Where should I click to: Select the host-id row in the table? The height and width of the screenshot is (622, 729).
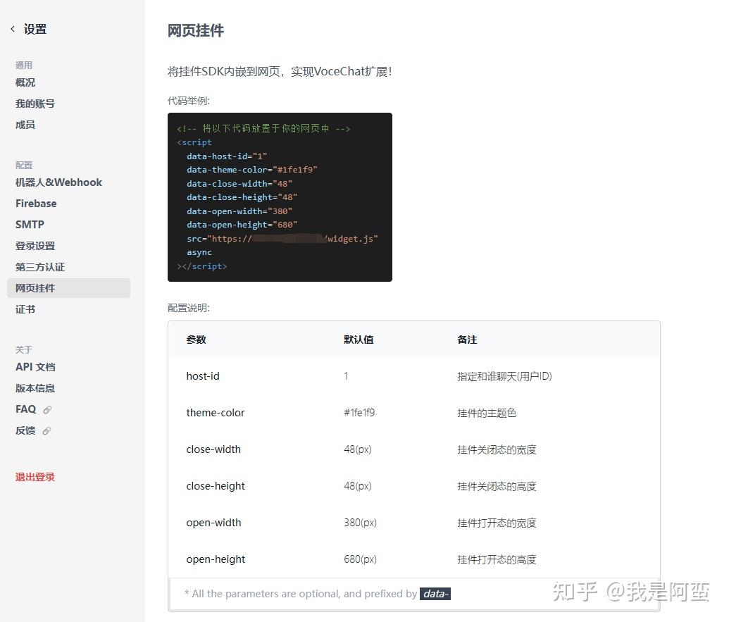click(x=203, y=375)
